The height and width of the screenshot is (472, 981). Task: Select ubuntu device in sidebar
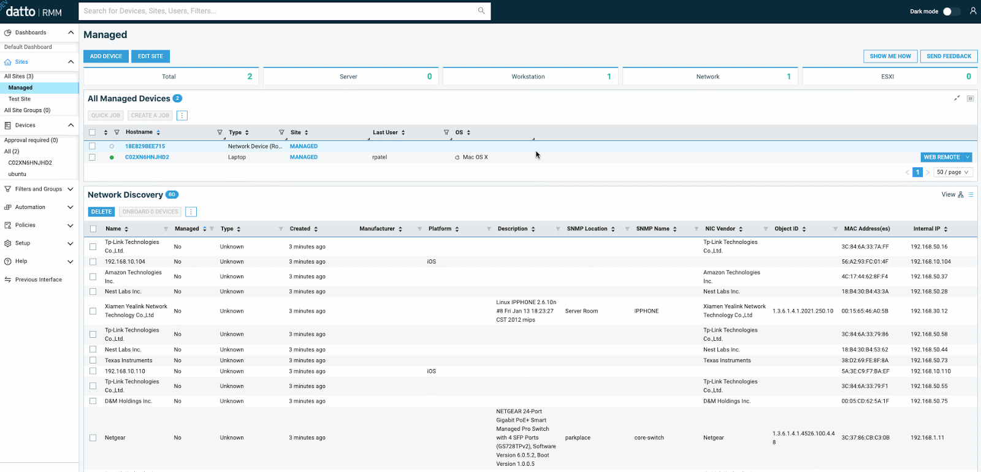(17, 174)
